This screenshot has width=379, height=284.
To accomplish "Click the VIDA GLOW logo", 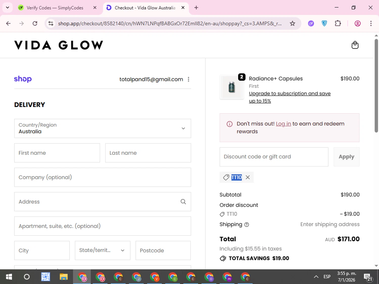I will 59,45.
